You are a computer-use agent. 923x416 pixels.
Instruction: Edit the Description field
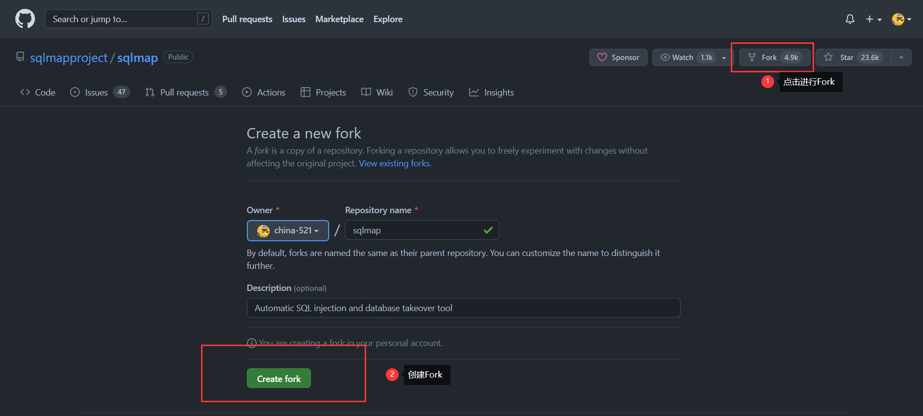[463, 308]
